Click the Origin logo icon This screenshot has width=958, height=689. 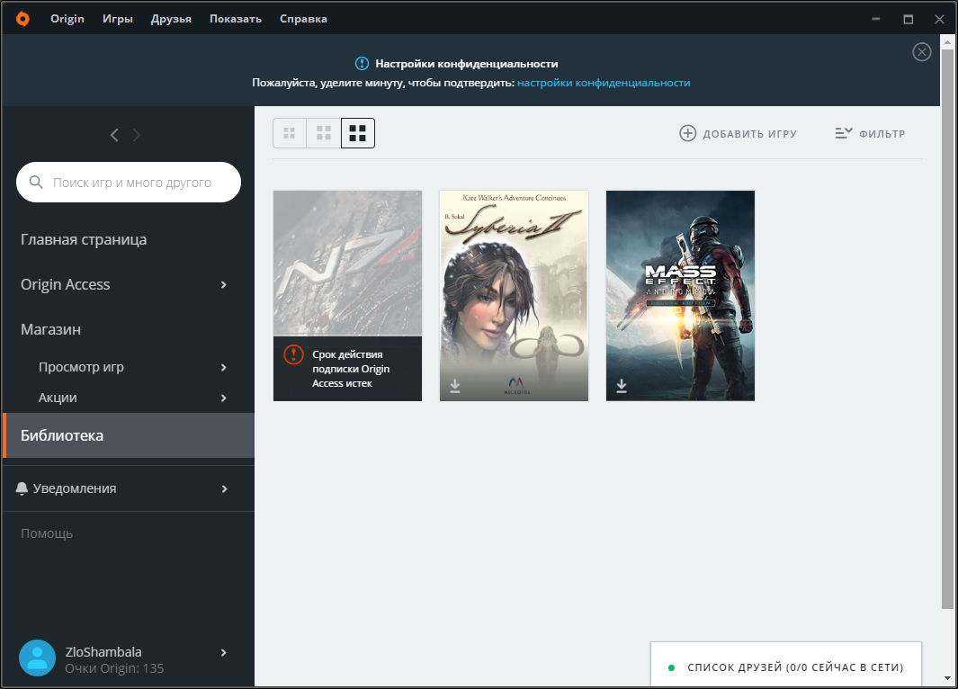[22, 19]
